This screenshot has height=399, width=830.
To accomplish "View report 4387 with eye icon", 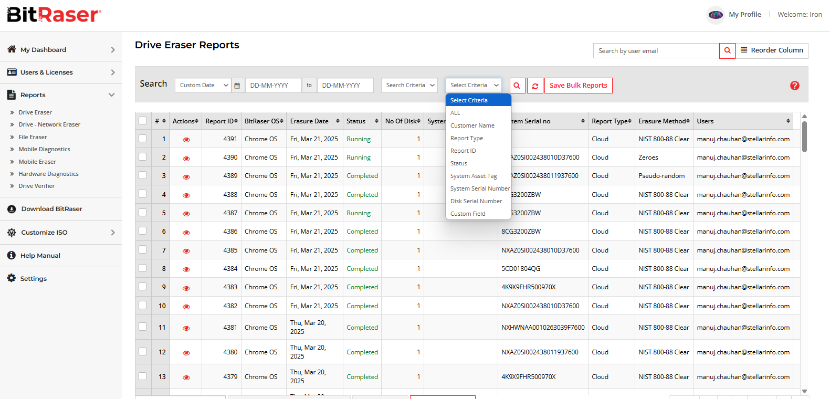I will tap(186, 214).
